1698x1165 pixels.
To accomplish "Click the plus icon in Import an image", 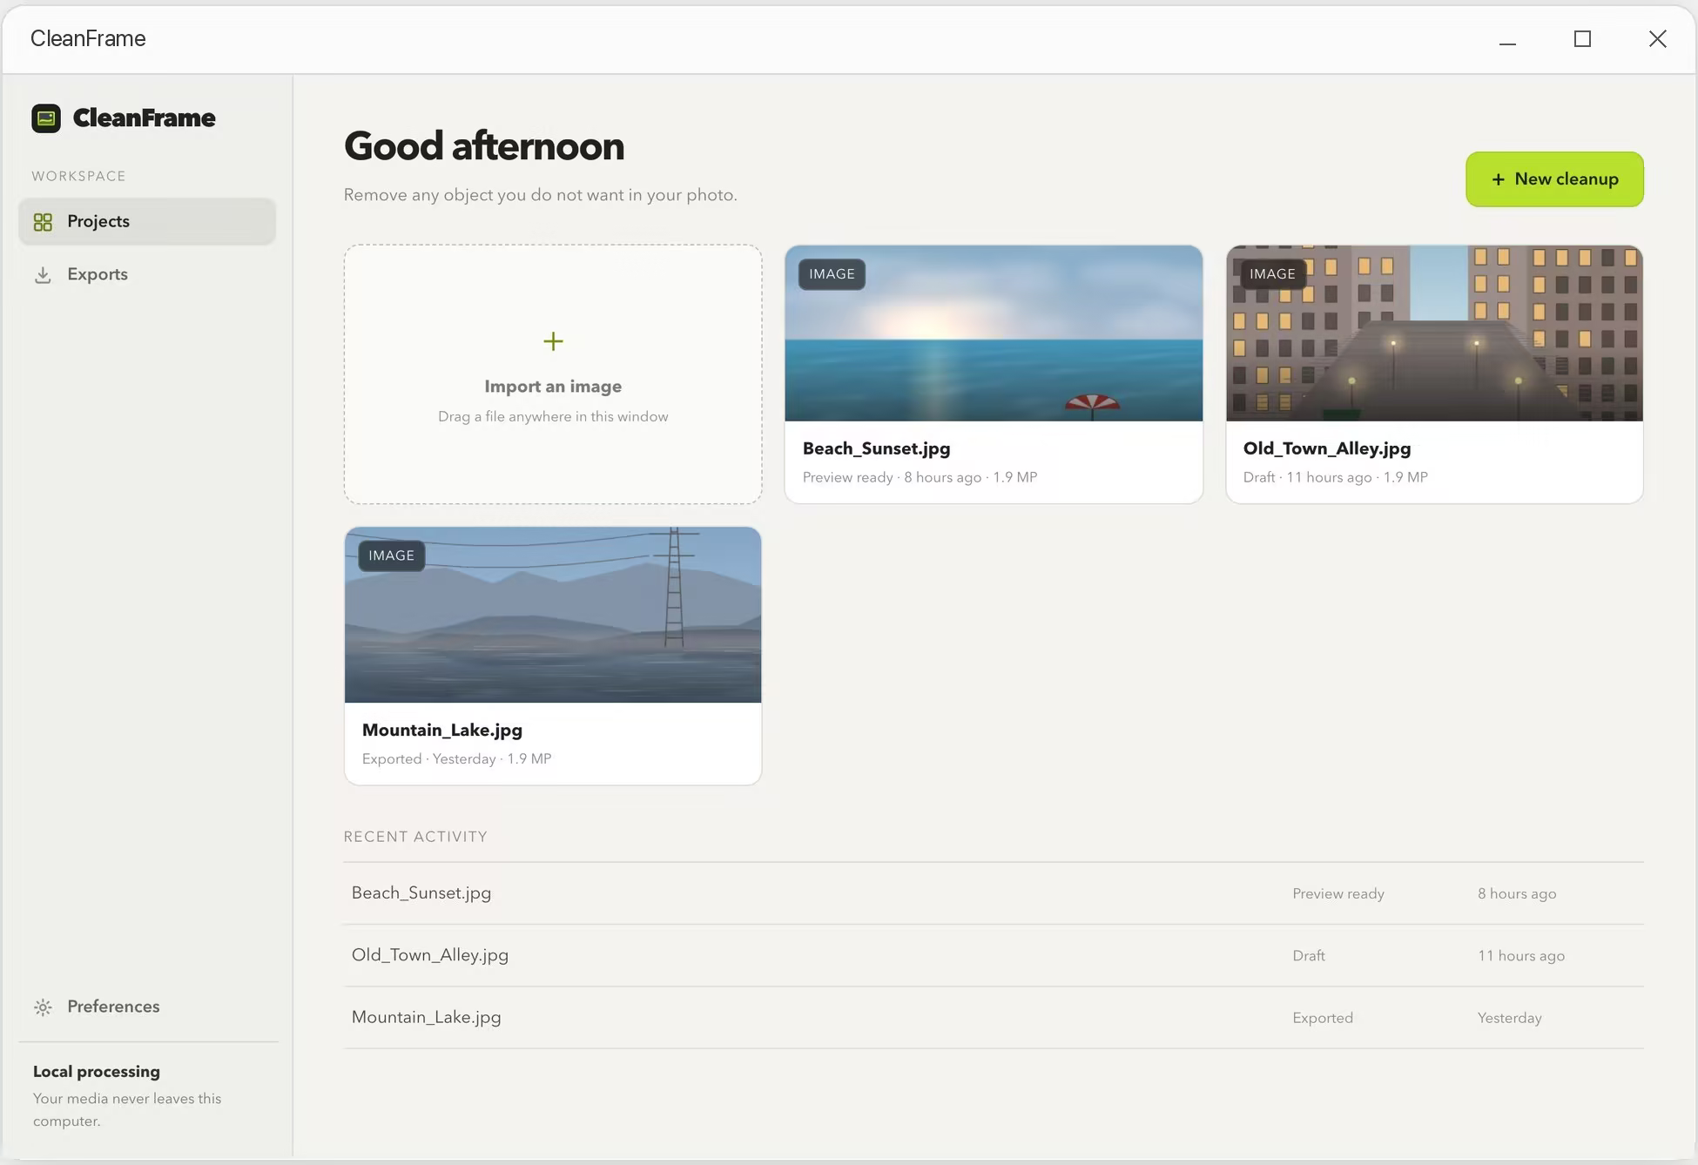I will coord(553,341).
